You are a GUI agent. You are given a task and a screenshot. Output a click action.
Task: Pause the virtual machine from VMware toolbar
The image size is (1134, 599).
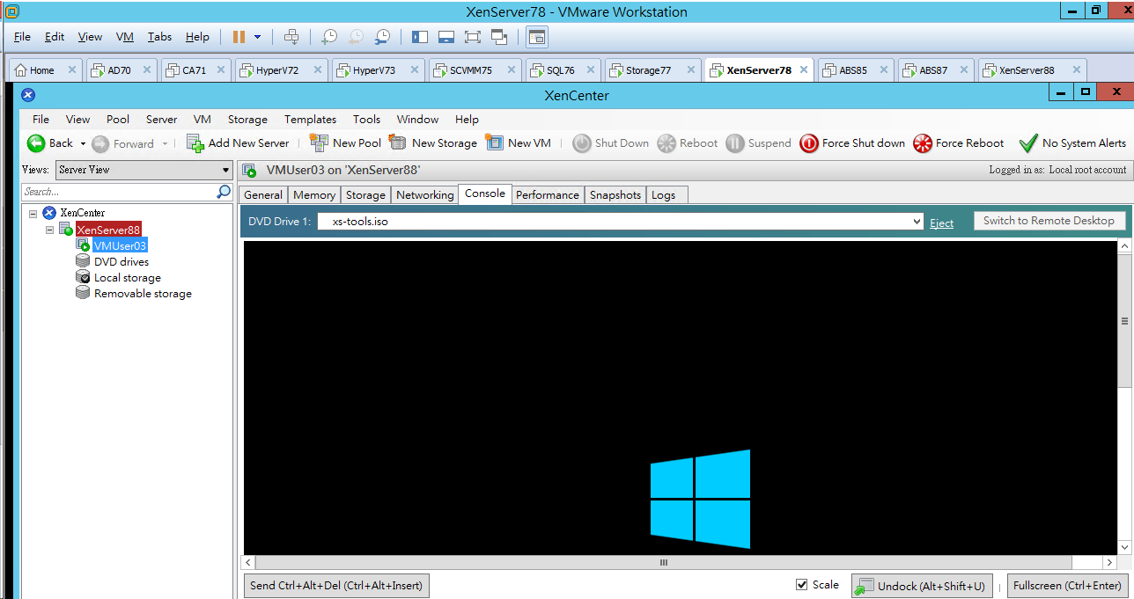(239, 37)
